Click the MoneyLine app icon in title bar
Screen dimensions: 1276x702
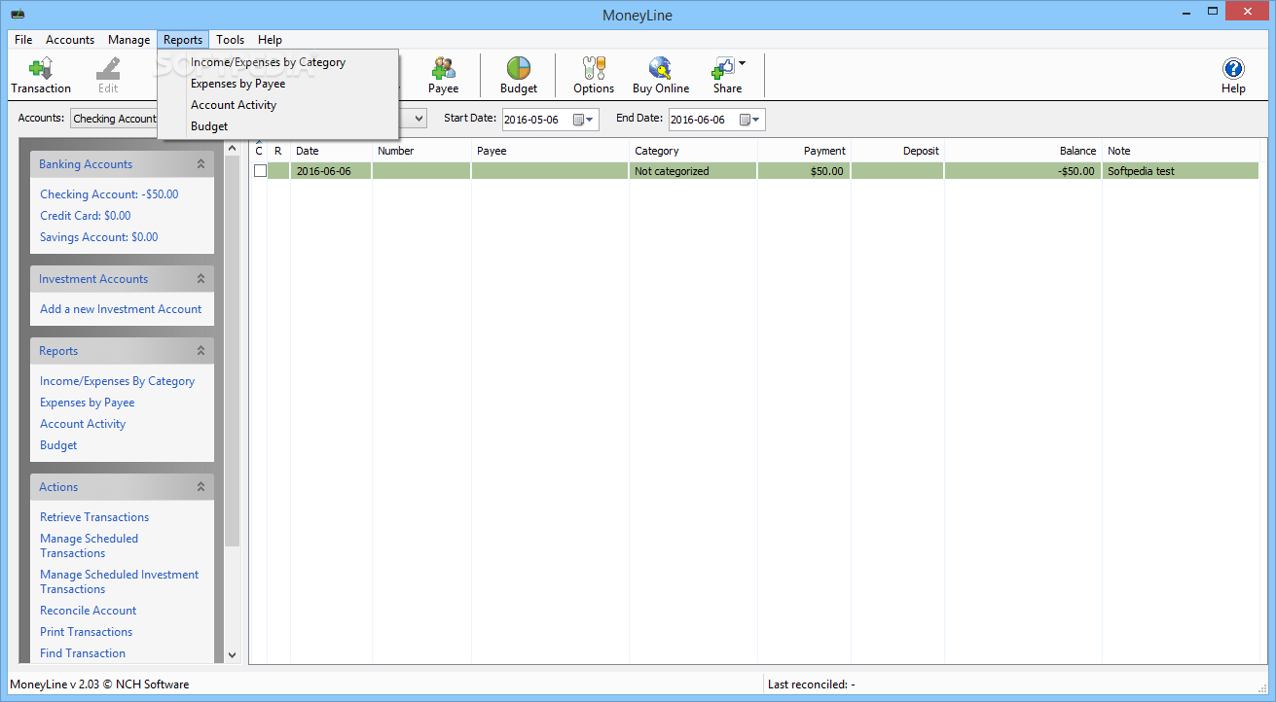tap(18, 15)
